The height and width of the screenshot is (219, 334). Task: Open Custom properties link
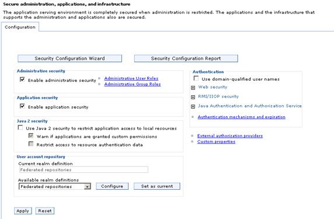click(x=216, y=142)
